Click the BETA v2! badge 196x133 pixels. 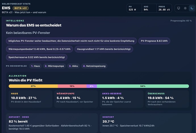click(21, 8)
